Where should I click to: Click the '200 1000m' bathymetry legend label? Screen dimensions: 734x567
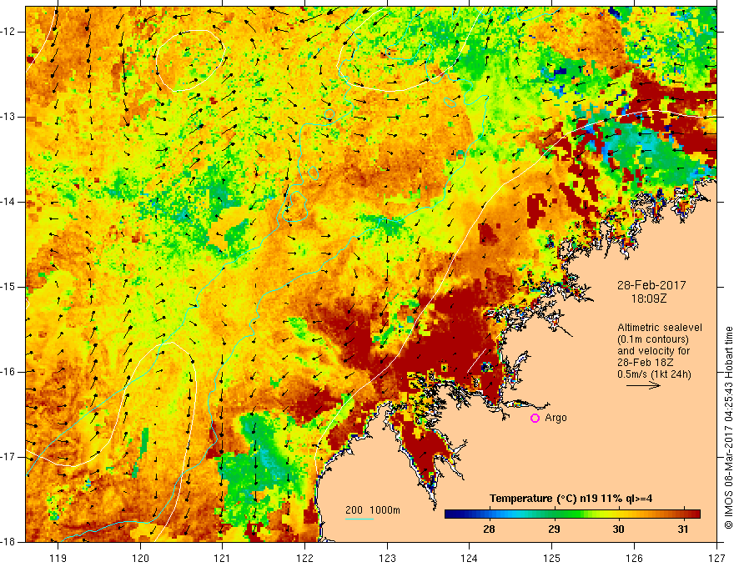pos(373,510)
